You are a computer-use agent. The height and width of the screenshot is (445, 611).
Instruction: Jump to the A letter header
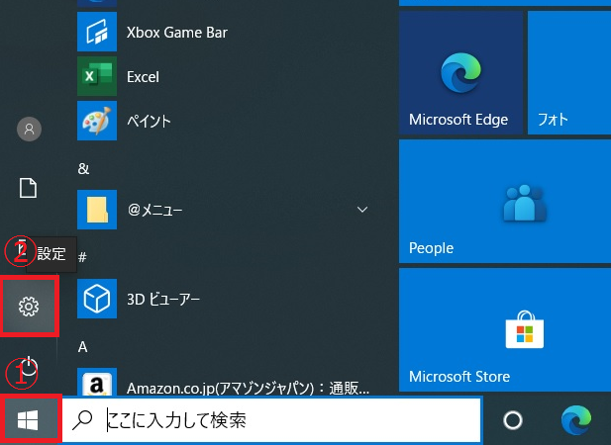82,346
